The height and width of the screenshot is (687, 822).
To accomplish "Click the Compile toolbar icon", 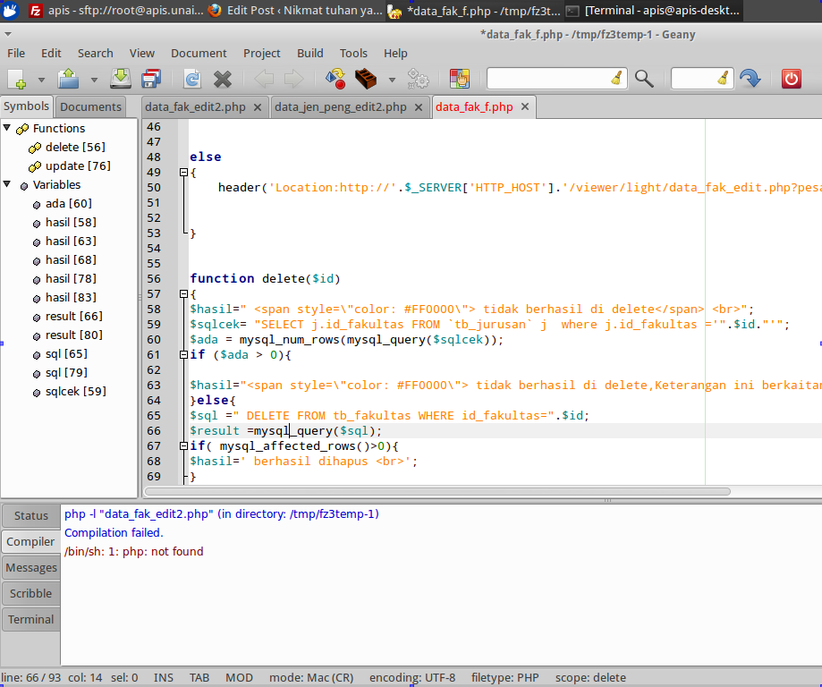I will tap(335, 80).
